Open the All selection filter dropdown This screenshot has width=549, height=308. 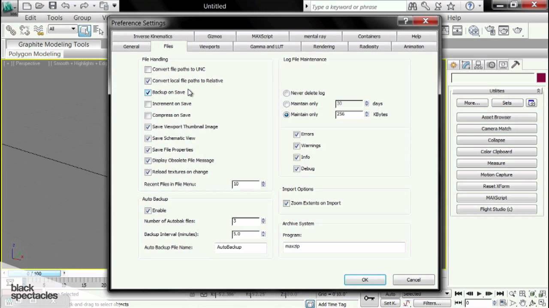tap(62, 29)
